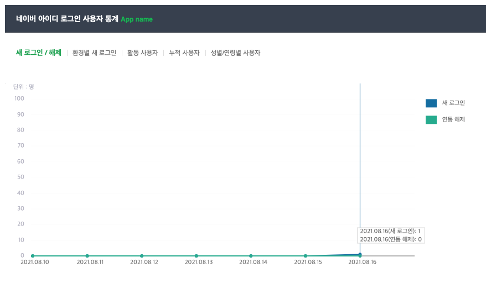Select the 새 로그인 / 해제 tab
The height and width of the screenshot is (304, 486).
[x=39, y=53]
